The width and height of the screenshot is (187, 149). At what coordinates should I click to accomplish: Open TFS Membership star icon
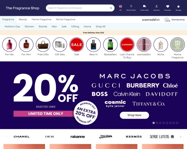click(x=167, y=20)
